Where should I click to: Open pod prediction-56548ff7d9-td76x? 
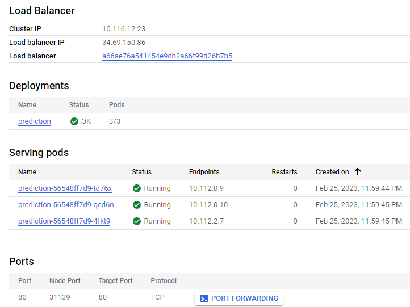point(65,188)
